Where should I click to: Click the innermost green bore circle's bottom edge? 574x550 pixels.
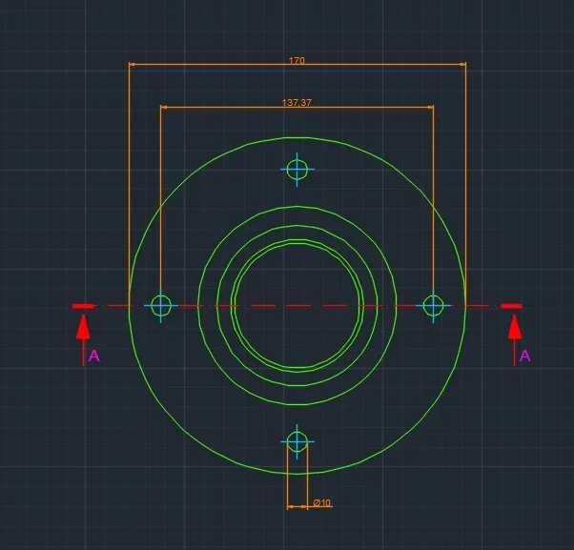point(297,371)
